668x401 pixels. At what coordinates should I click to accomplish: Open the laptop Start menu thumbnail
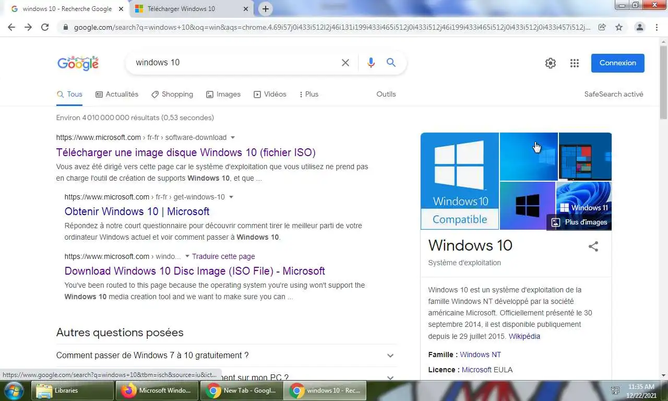point(585,157)
